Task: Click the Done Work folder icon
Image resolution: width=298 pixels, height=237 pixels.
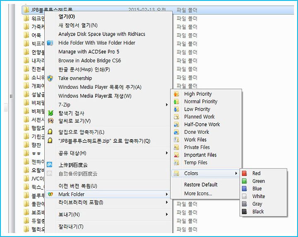Action: [176, 132]
